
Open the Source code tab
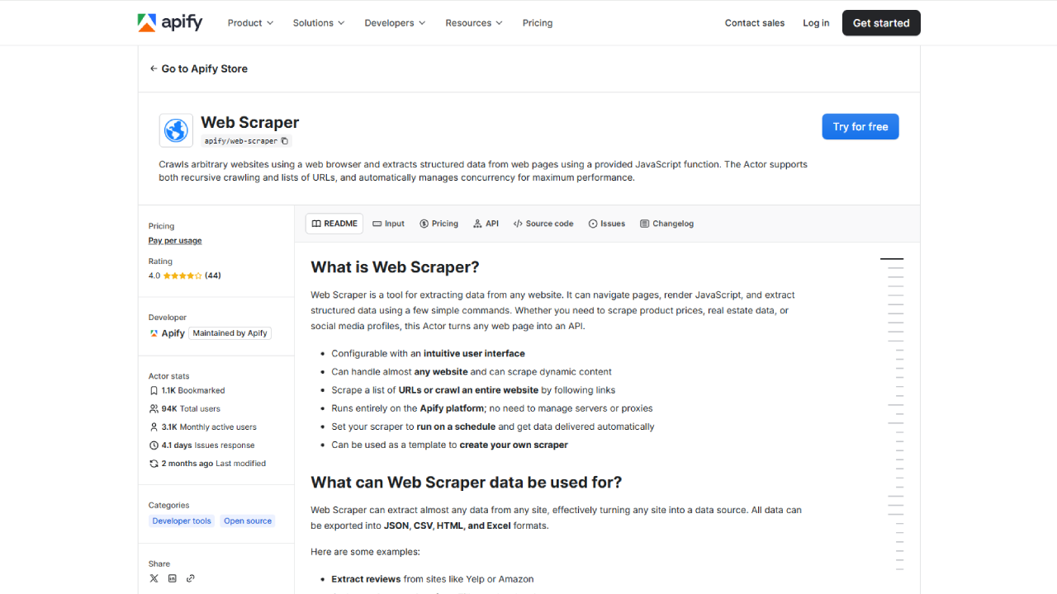[543, 224]
